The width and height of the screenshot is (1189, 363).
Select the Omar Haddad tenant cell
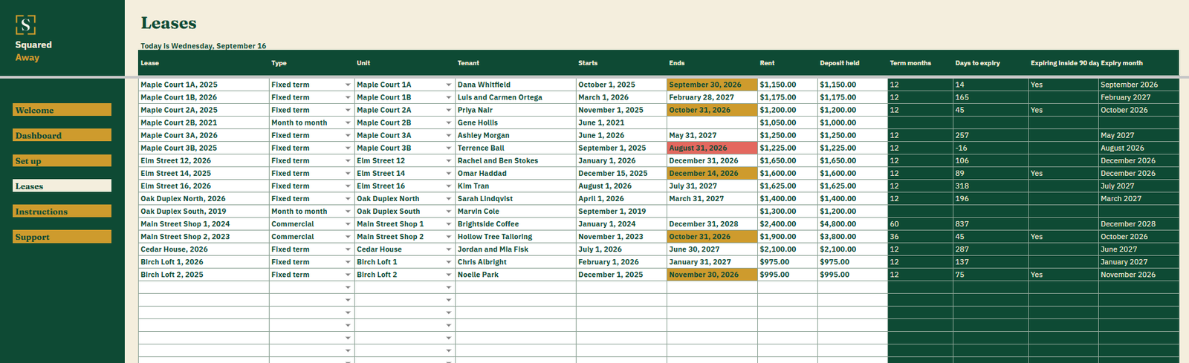(516, 173)
